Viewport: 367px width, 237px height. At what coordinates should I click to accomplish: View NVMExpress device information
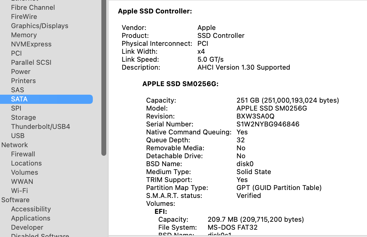pos(31,44)
